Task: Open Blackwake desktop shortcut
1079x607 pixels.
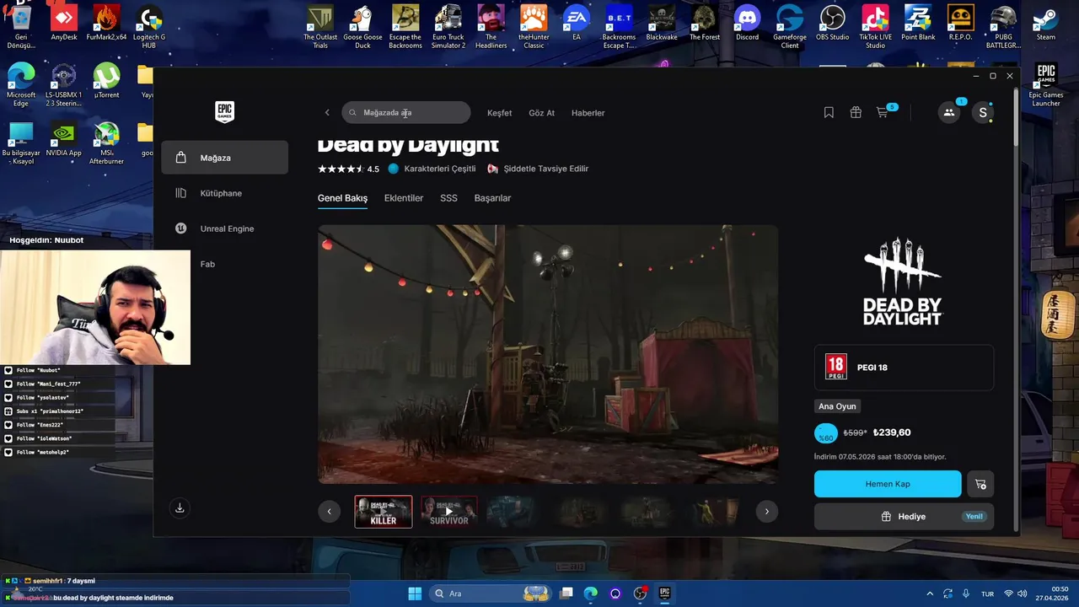Action: point(662,24)
